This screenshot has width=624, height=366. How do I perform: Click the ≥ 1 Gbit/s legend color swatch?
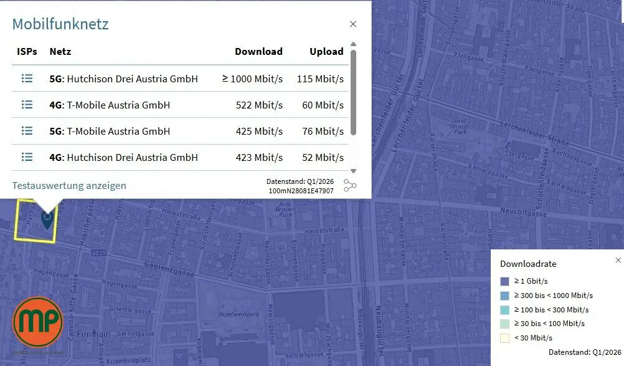tap(504, 282)
